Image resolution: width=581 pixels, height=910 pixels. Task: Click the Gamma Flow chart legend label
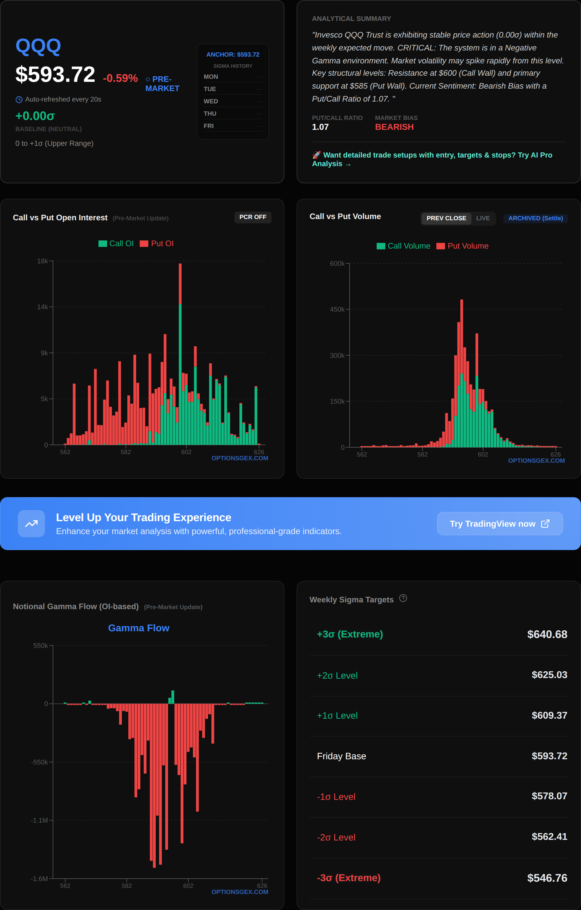point(139,628)
